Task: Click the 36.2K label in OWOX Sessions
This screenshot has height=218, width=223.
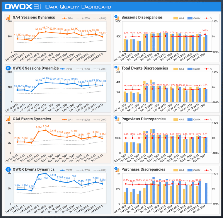Action: pos(32,87)
